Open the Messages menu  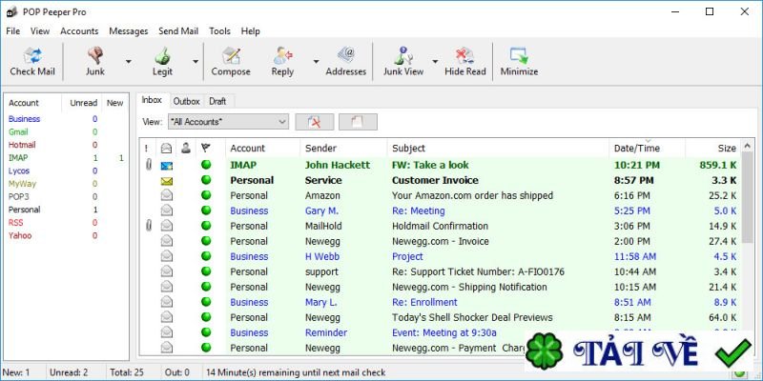tap(129, 31)
